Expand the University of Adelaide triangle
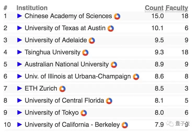This screenshot has width=196, height=132. click(x=20, y=40)
